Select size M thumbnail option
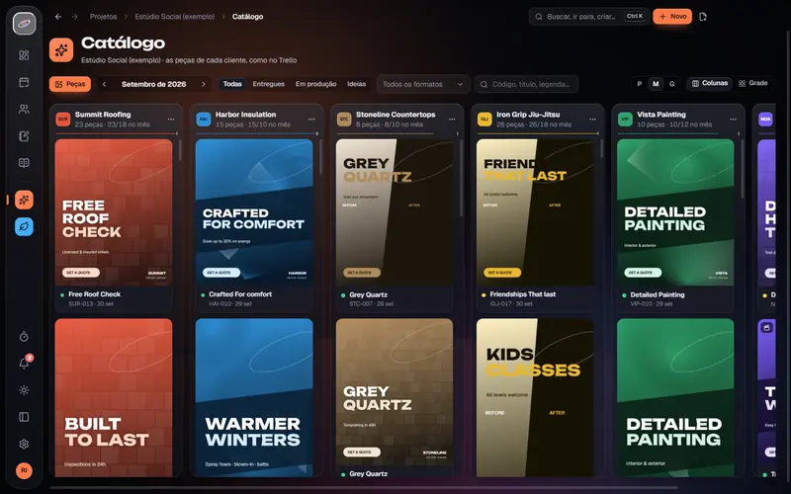 point(656,84)
